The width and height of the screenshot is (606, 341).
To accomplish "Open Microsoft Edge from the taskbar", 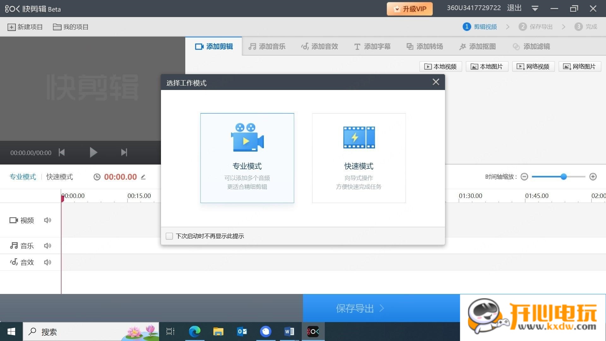I will point(195,332).
